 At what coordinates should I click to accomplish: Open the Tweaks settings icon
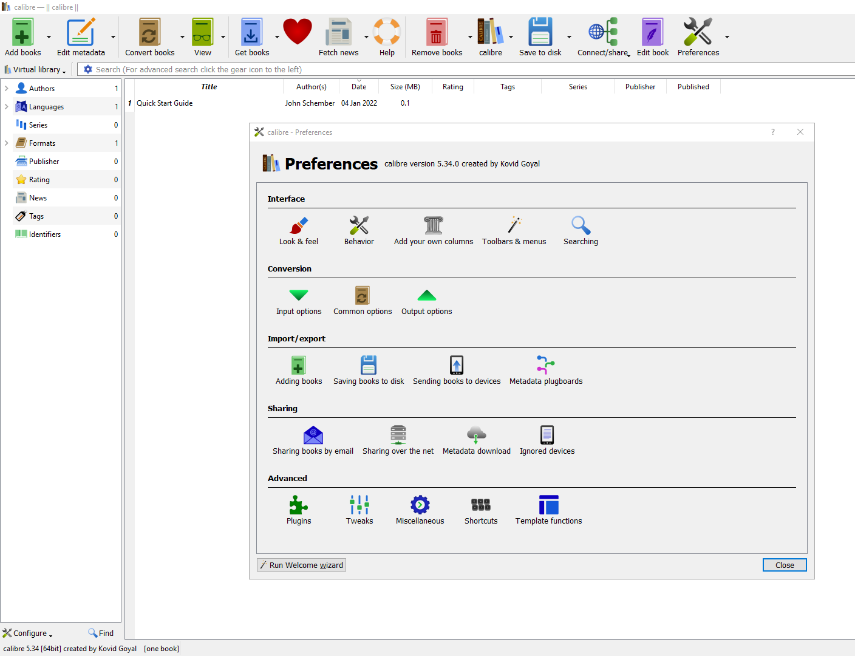click(x=359, y=510)
